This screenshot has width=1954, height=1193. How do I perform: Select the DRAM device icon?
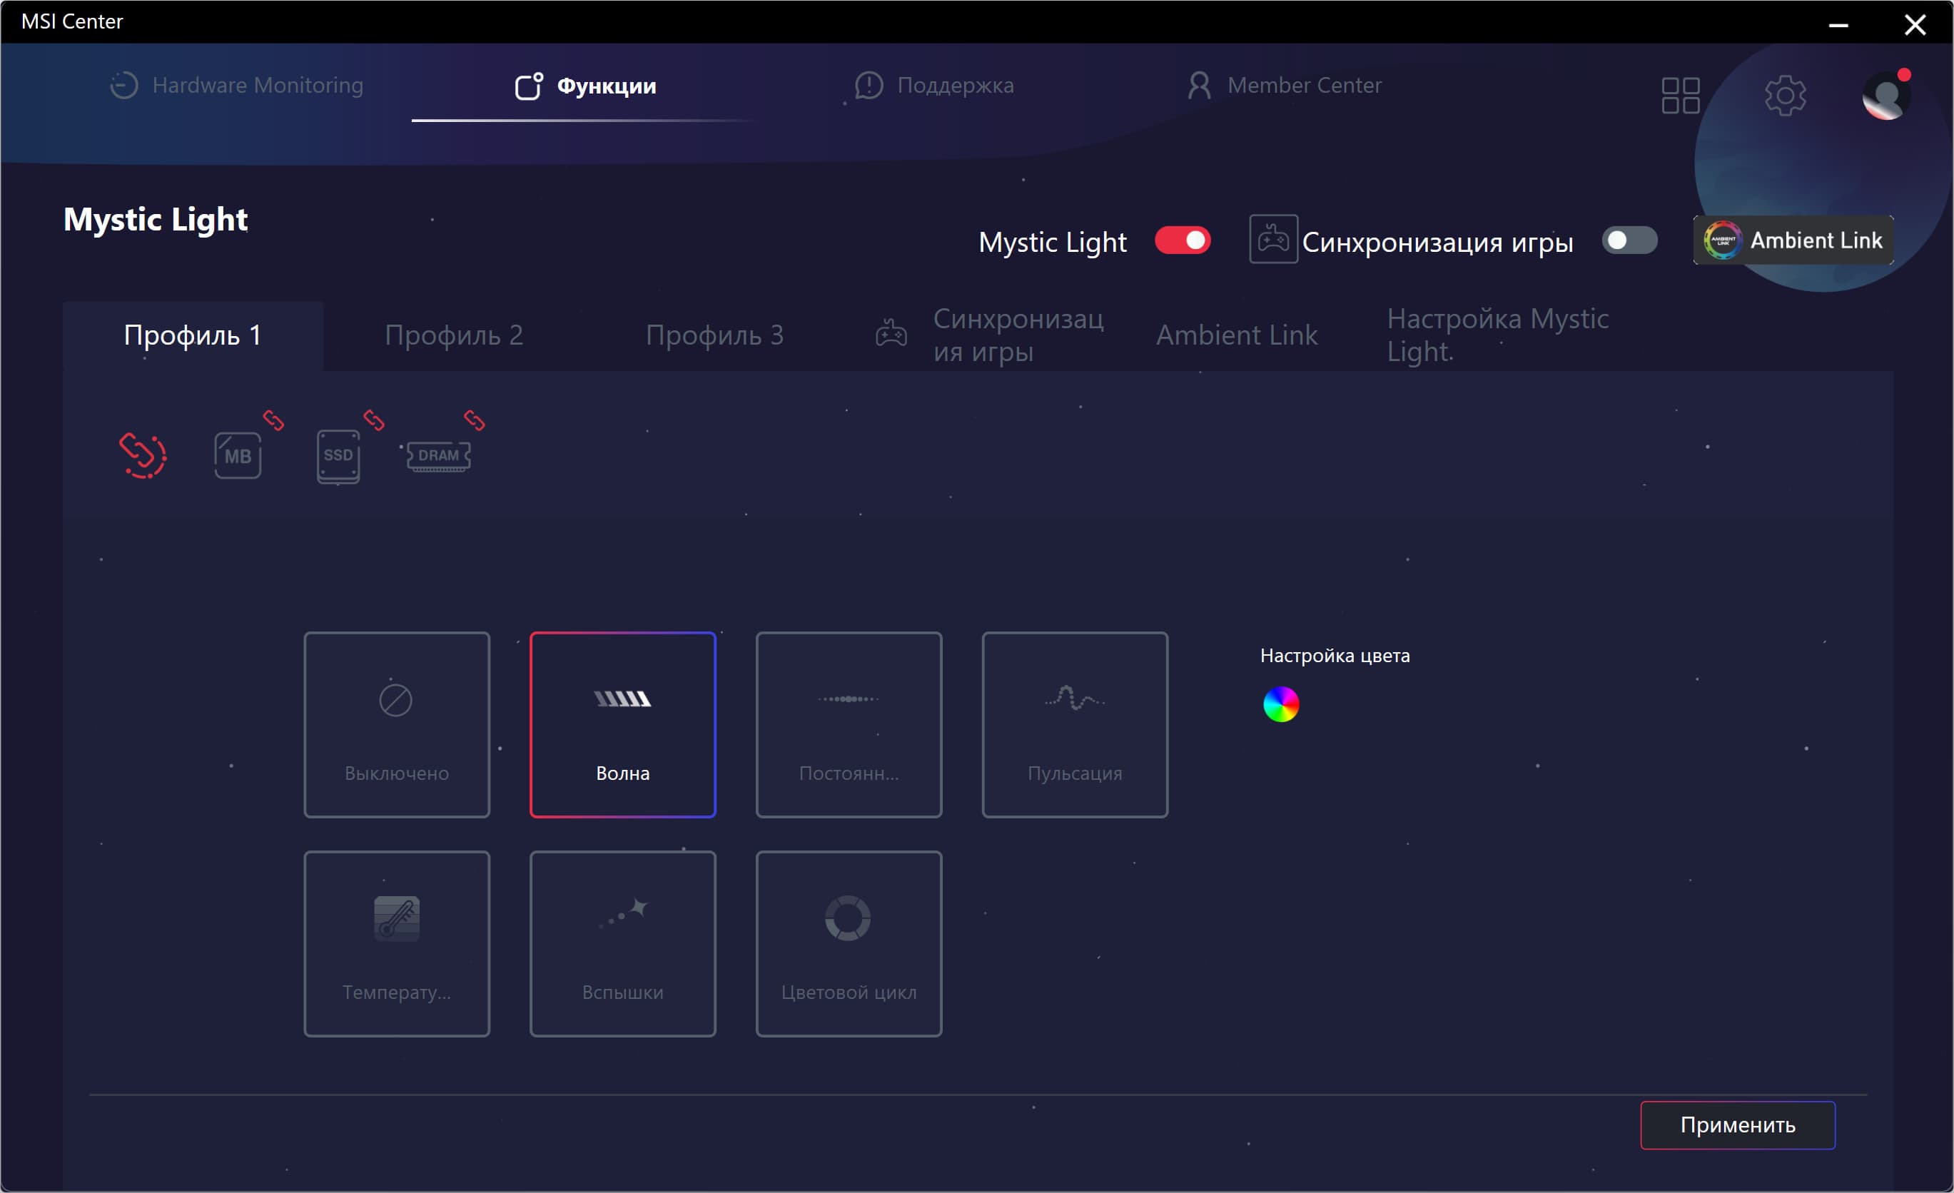[438, 456]
